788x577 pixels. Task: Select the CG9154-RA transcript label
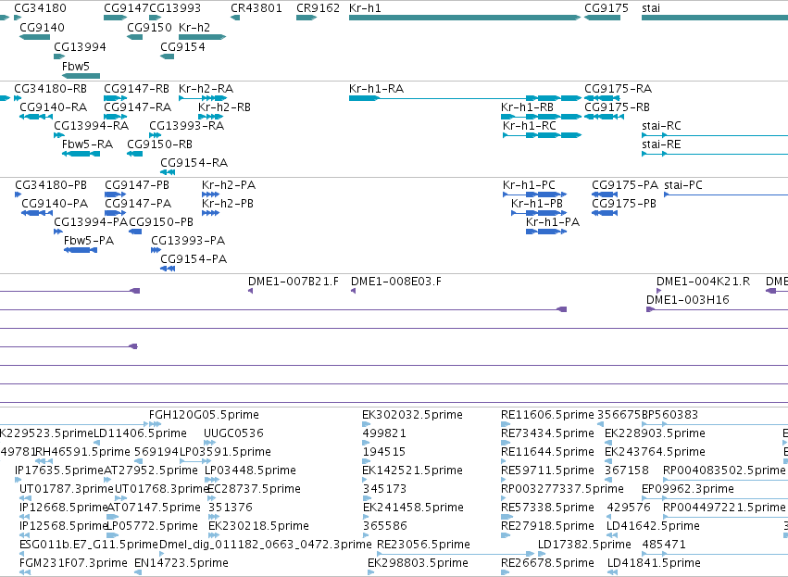pos(194,163)
